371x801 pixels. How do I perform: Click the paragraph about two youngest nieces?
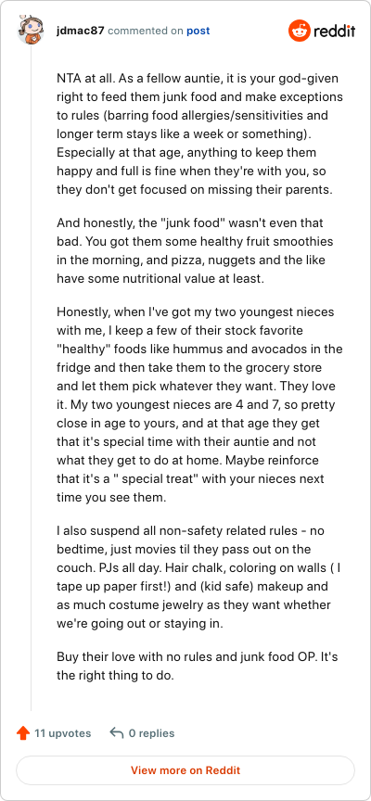click(199, 404)
